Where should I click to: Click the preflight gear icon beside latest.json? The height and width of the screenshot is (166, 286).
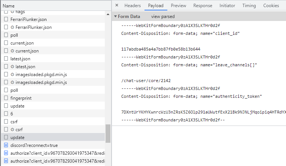pos(12,67)
